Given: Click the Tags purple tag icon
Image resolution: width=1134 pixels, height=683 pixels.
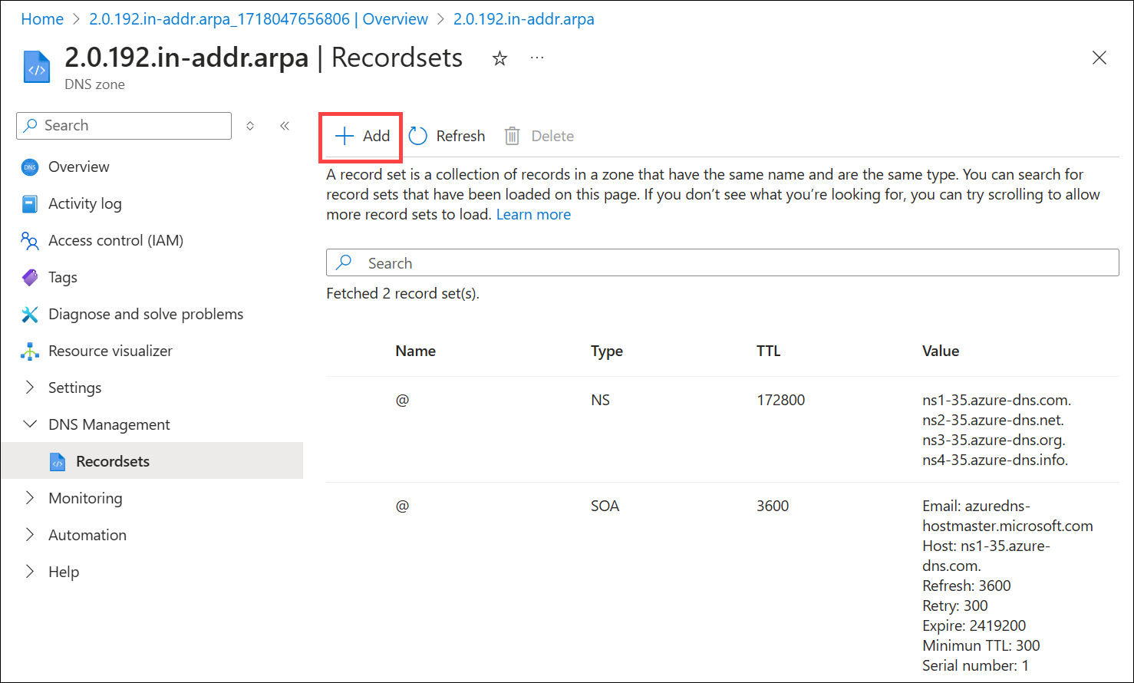Looking at the screenshot, I should (30, 278).
